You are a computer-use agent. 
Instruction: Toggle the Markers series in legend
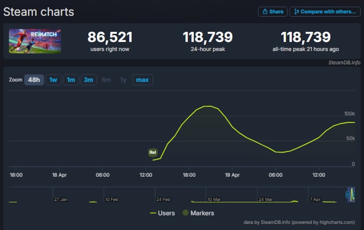point(198,213)
